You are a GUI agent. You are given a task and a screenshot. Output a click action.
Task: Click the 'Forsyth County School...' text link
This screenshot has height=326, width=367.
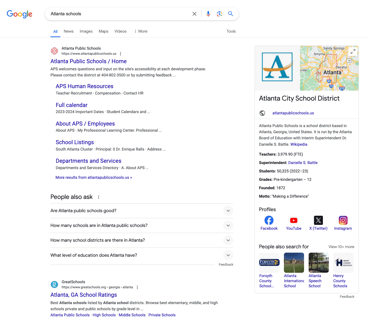coord(267,281)
